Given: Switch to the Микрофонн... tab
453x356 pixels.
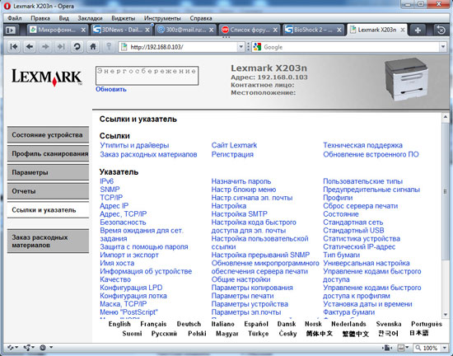Looking at the screenshot, I should point(57,30).
